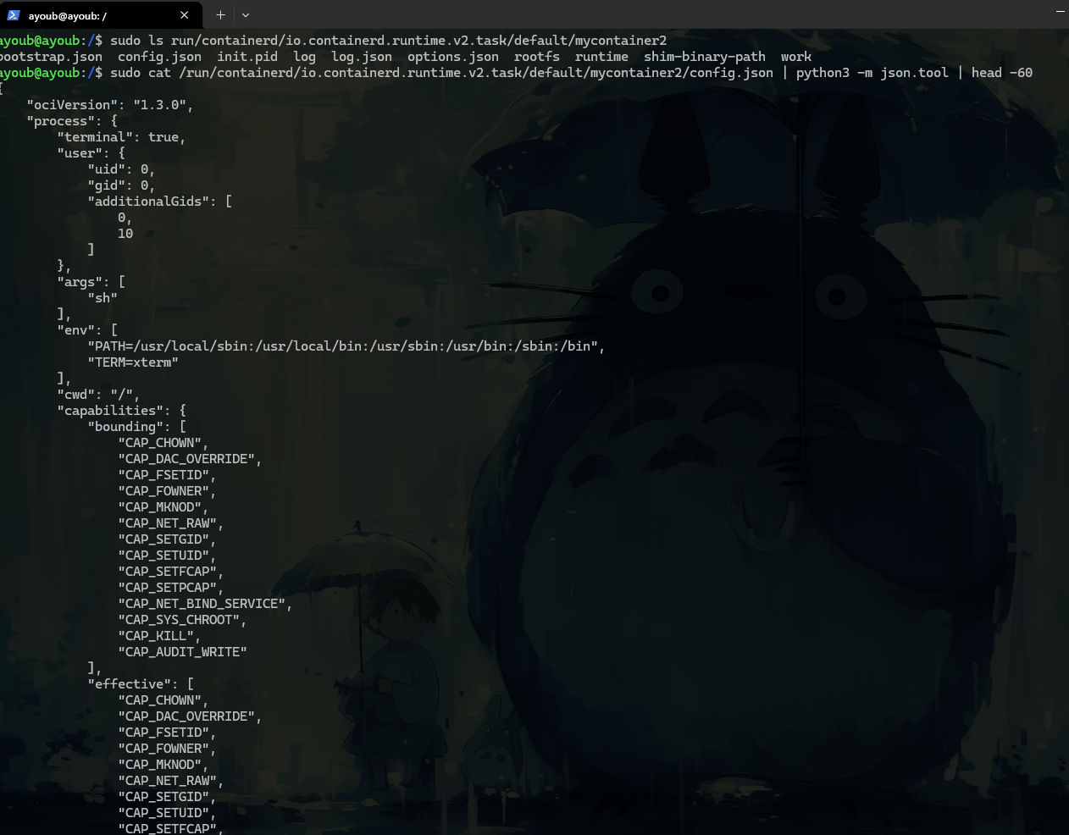This screenshot has height=835, width=1069.
Task: Expand the new tab profile dropdown
Action: pos(246,15)
